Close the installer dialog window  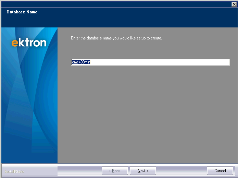click(x=234, y=4)
